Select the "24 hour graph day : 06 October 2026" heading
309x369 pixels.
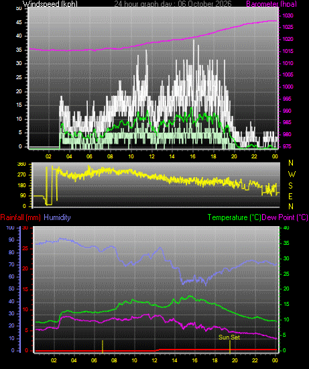[x=173, y=4]
